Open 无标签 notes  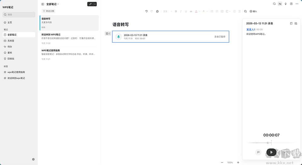pyautogui.click(x=19, y=41)
